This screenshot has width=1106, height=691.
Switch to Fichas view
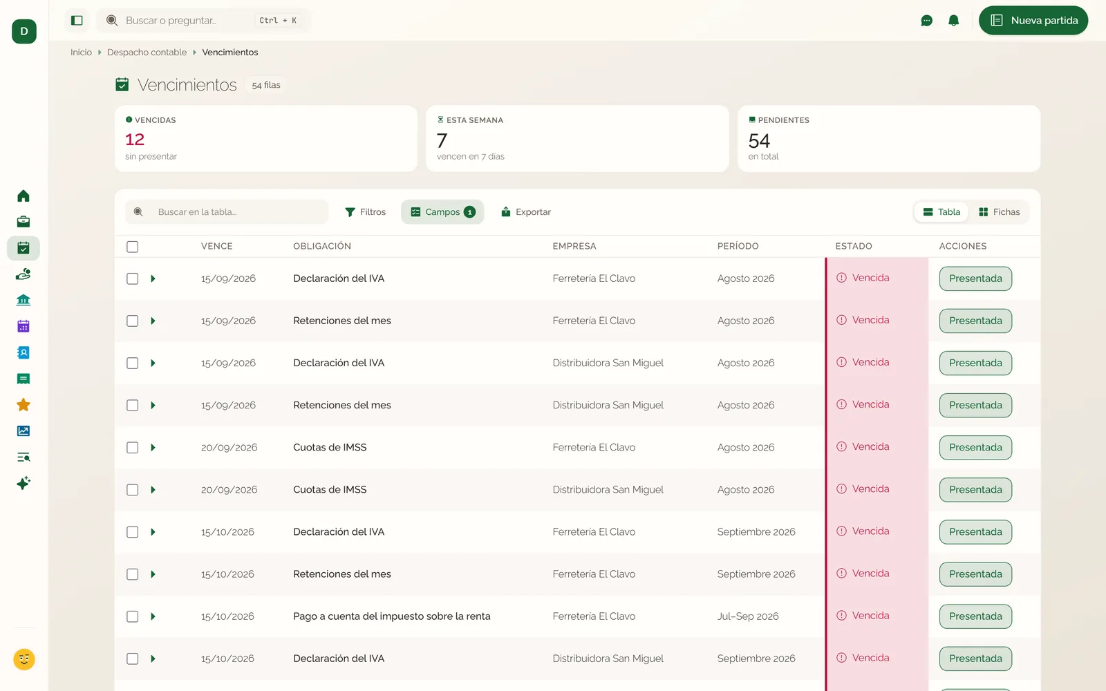pyautogui.click(x=999, y=212)
